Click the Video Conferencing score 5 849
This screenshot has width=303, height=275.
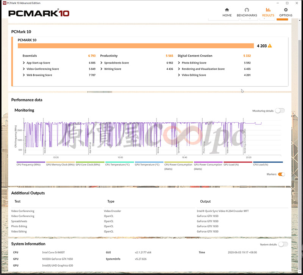tap(92, 69)
